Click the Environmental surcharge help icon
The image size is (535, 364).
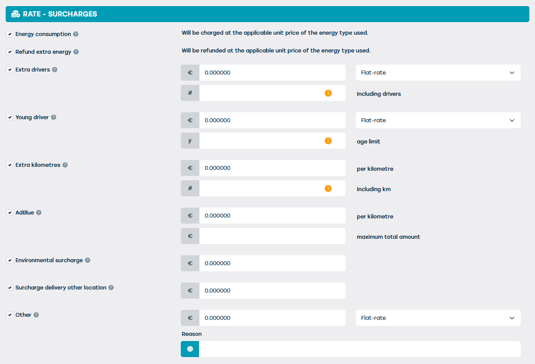tap(88, 260)
